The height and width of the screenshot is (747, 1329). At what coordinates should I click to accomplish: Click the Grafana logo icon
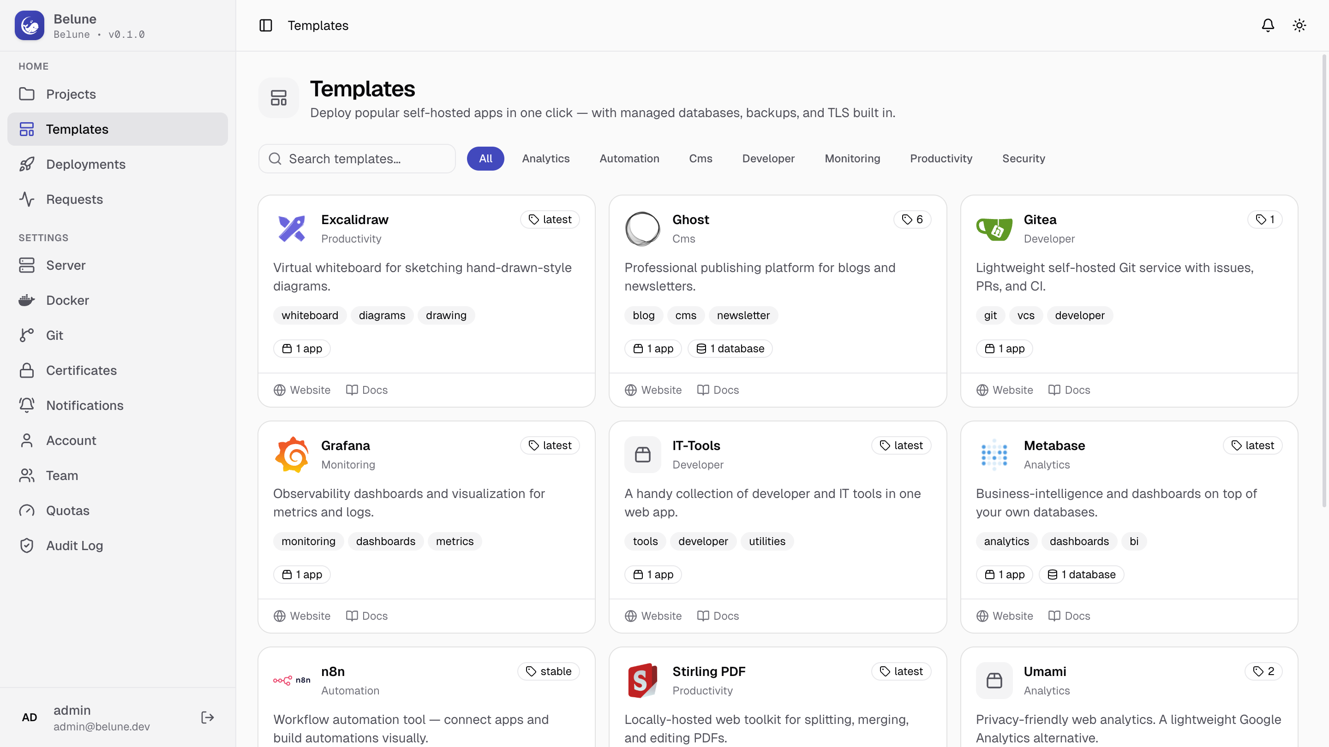[292, 454]
